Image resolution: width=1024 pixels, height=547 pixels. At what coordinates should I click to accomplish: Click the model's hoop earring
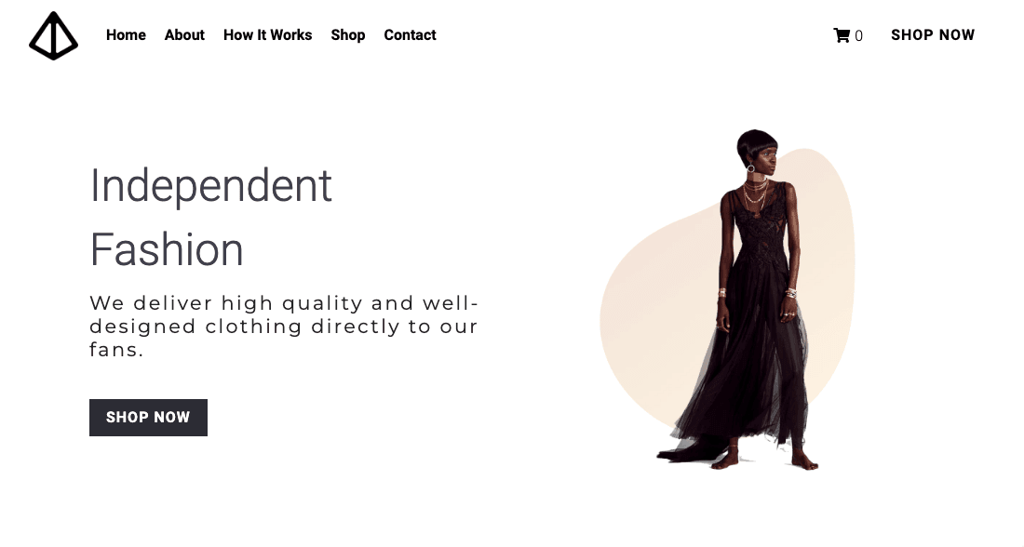coord(751,169)
